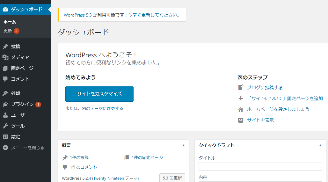
Task: Select ホーム in the dashboard submenu
Action: pos(10,22)
